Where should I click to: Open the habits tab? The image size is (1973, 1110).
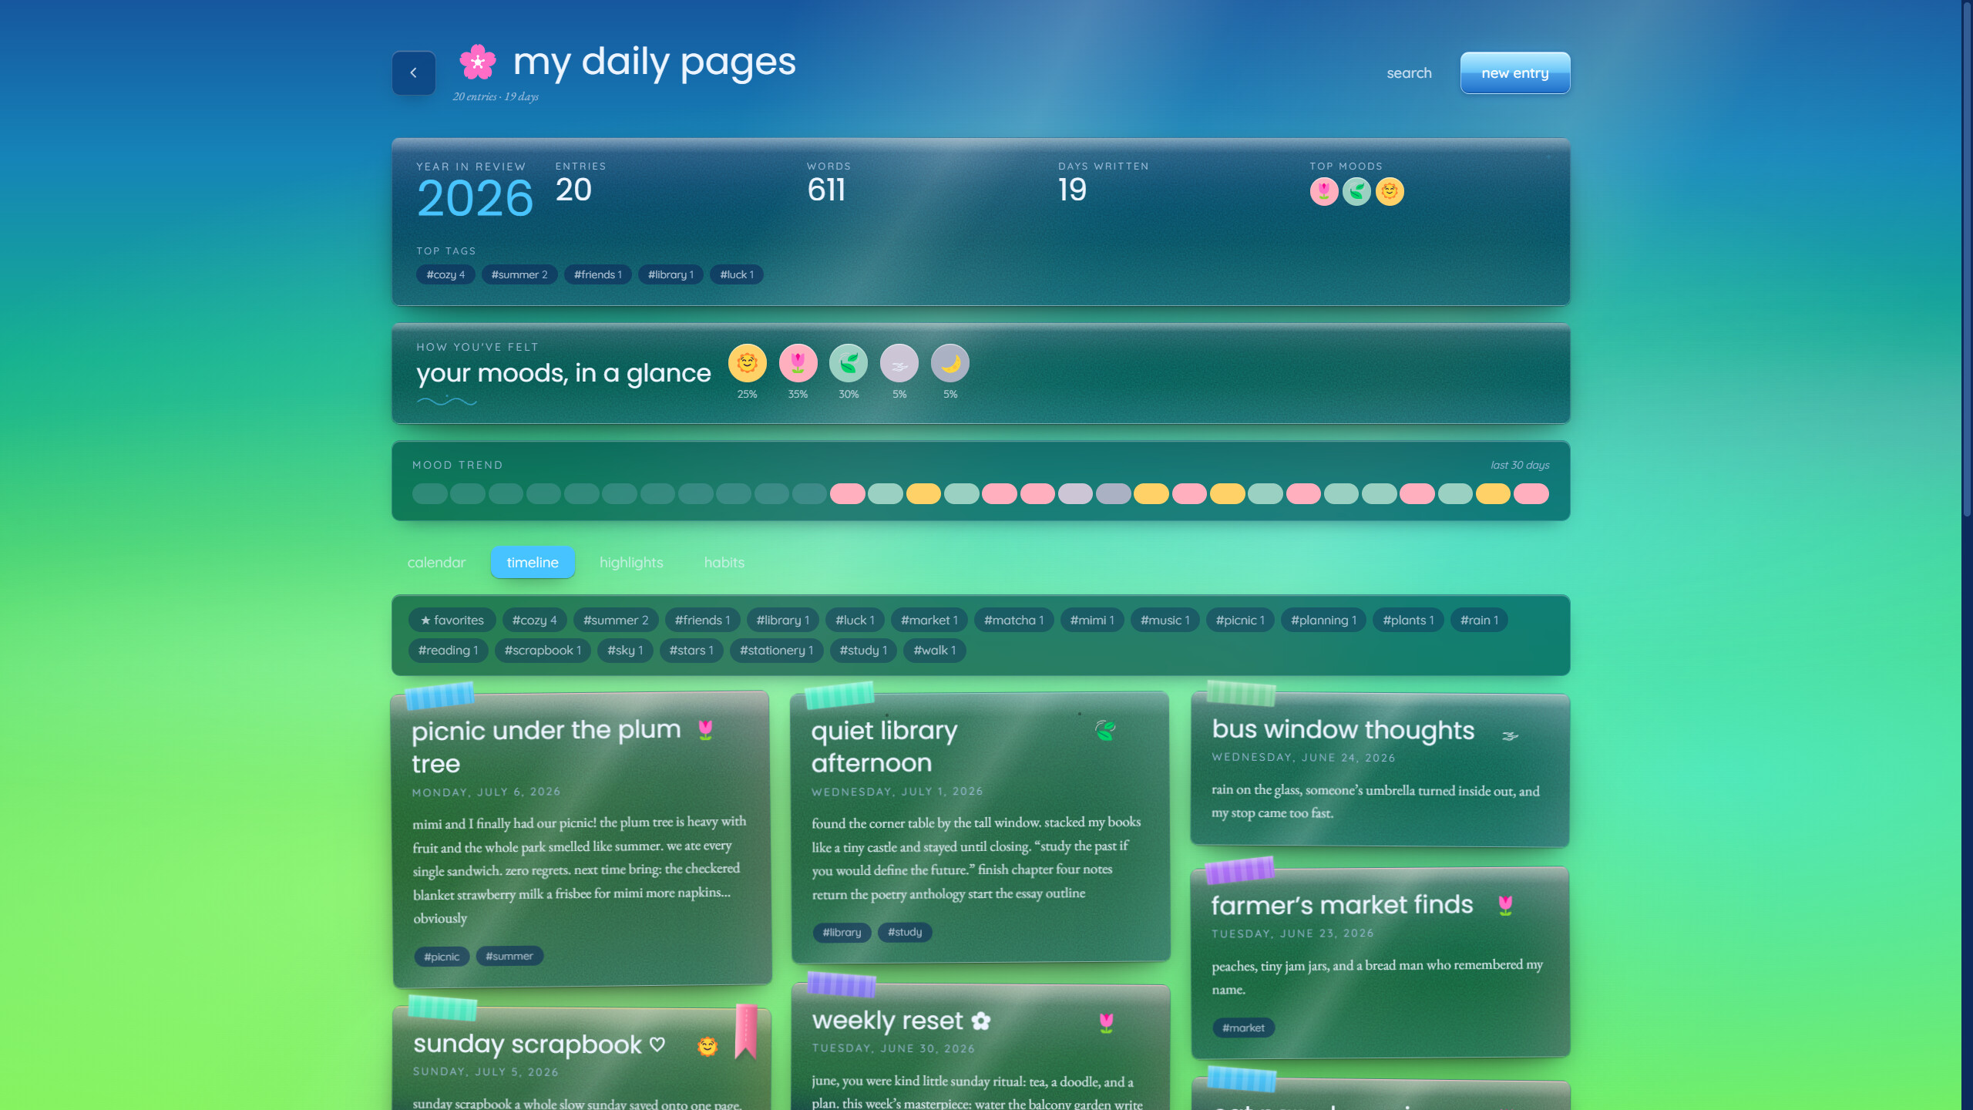click(x=724, y=562)
